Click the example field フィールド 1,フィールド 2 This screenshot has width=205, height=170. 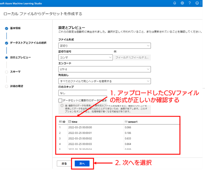tap(132, 57)
